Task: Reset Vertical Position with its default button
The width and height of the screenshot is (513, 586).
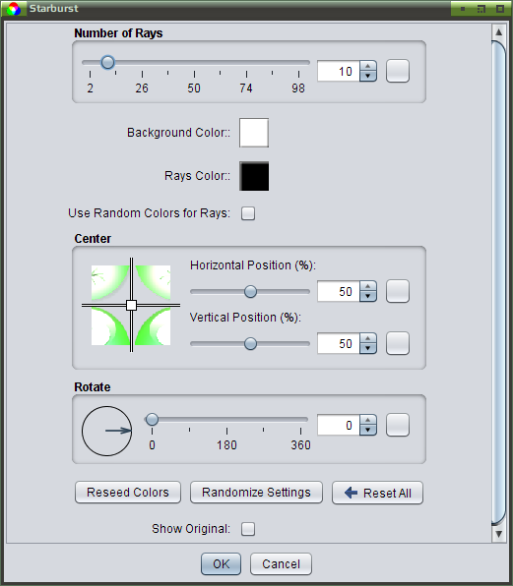Action: (398, 343)
